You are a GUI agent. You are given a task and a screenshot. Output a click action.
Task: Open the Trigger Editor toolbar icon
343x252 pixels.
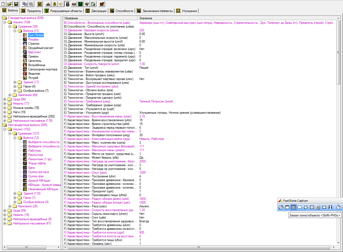pos(55,4)
